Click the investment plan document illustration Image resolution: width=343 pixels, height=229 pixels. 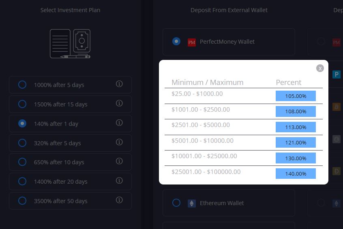pyautogui.click(x=70, y=44)
